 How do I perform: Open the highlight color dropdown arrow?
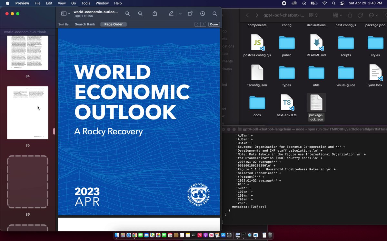[x=180, y=14]
